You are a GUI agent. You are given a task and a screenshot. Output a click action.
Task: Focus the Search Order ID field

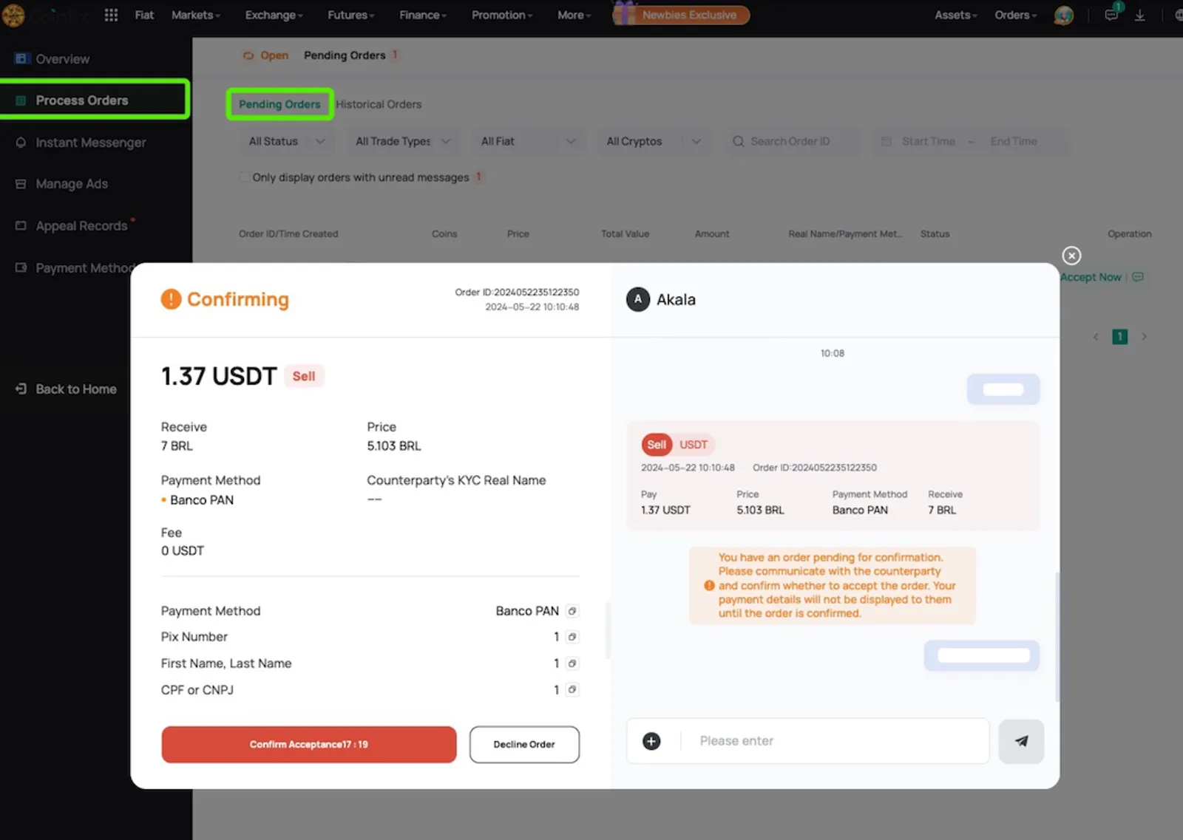pyautogui.click(x=792, y=141)
